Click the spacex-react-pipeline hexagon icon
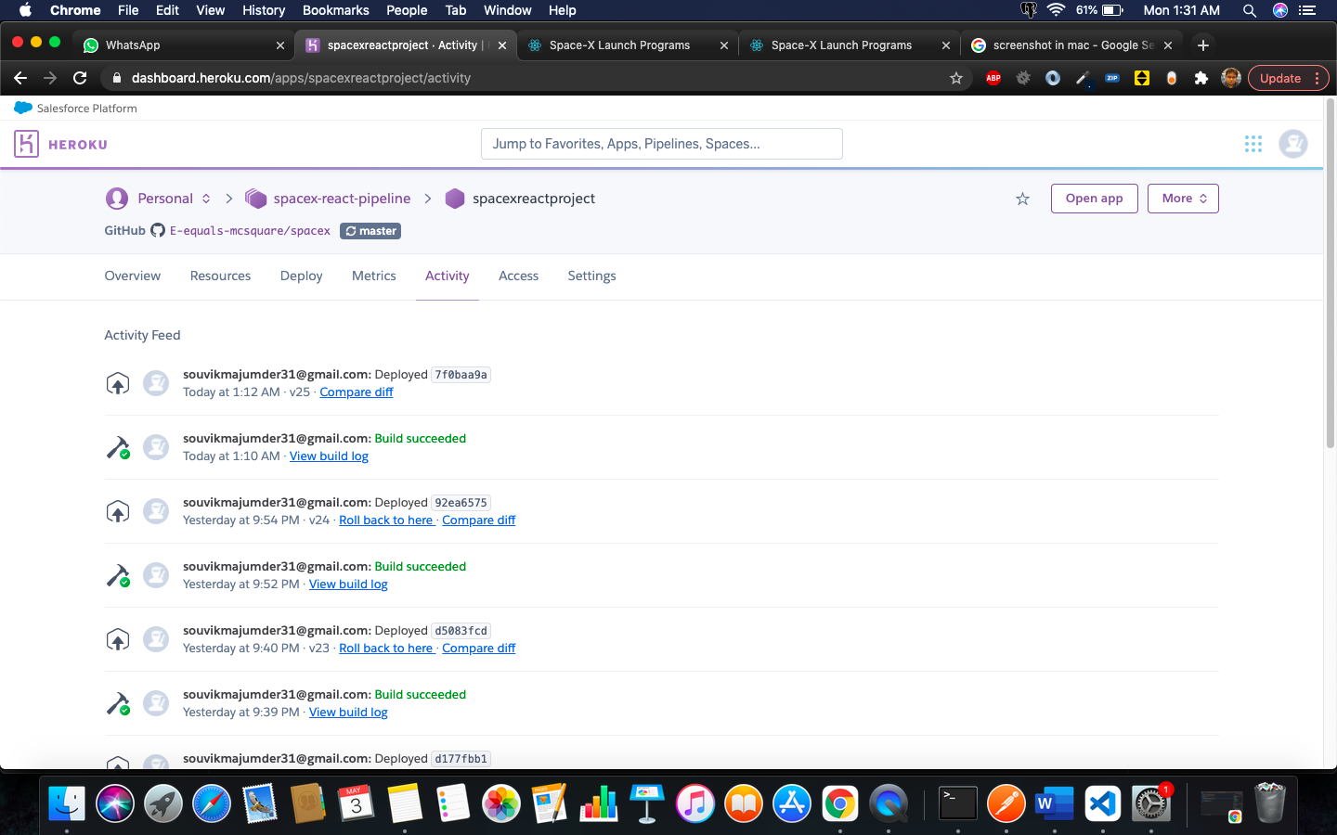This screenshot has height=835, width=1337. (255, 199)
